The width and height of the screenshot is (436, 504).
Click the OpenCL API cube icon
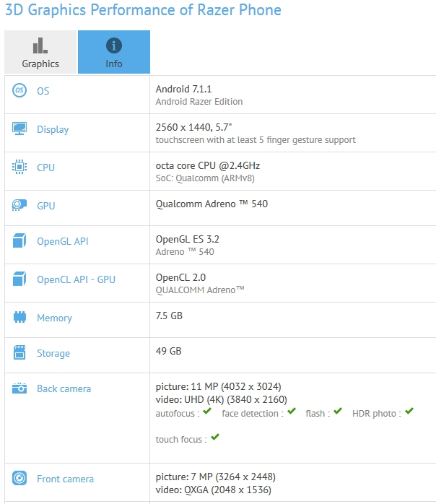[19, 279]
